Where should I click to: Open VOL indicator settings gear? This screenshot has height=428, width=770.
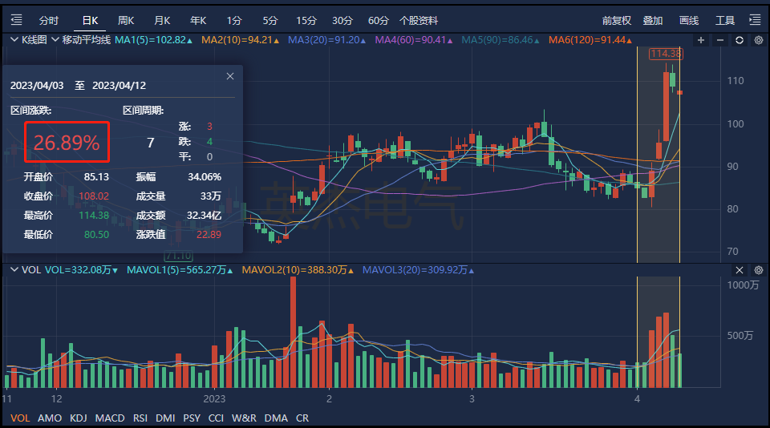point(758,270)
